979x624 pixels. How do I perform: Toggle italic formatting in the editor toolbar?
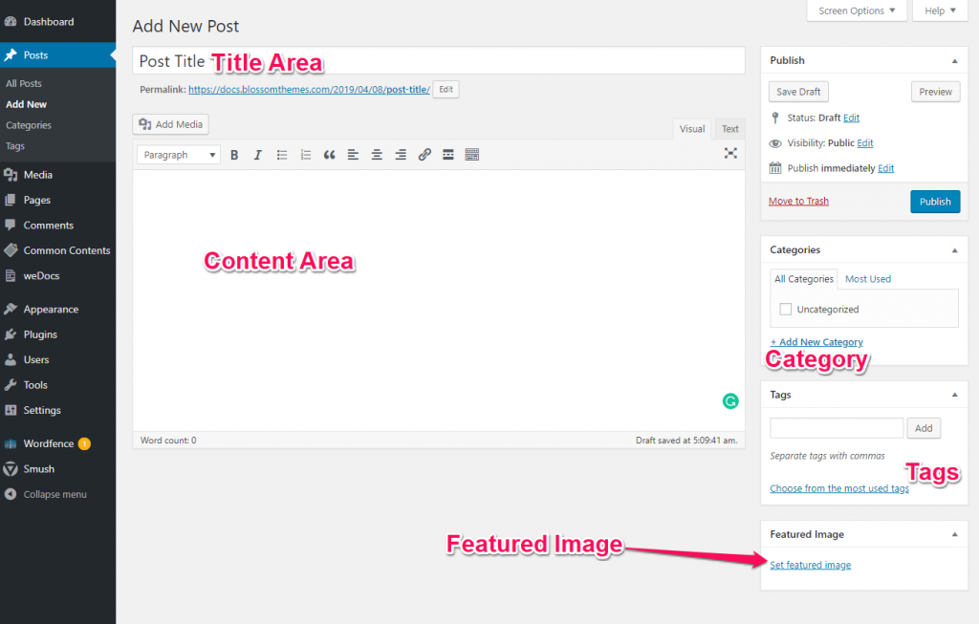click(256, 154)
